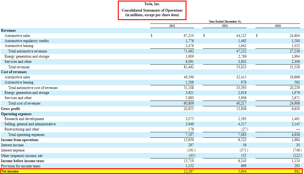This screenshot has width=304, height=174.
Task: Select value 31,536 total revenues 2020
Action: [x=295, y=67]
